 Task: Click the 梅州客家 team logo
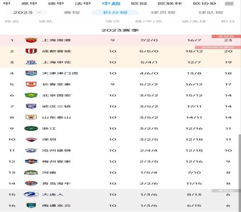(31, 161)
